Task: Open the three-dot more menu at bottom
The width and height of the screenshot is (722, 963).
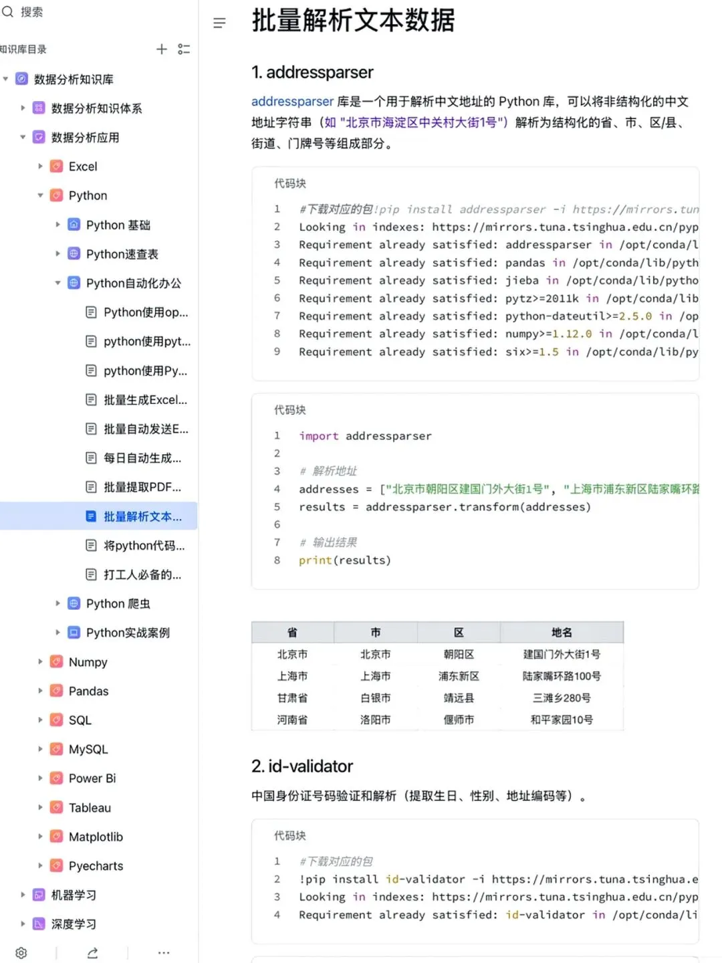Action: pyautogui.click(x=164, y=953)
